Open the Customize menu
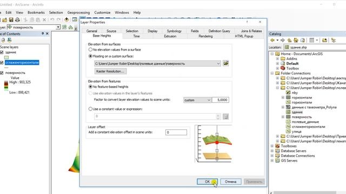Screen dimensions: 346x194 [102, 12]
